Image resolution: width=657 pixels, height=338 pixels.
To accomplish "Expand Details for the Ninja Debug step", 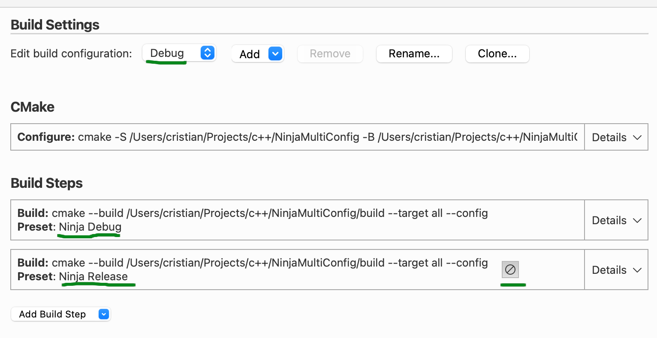I will pos(616,220).
